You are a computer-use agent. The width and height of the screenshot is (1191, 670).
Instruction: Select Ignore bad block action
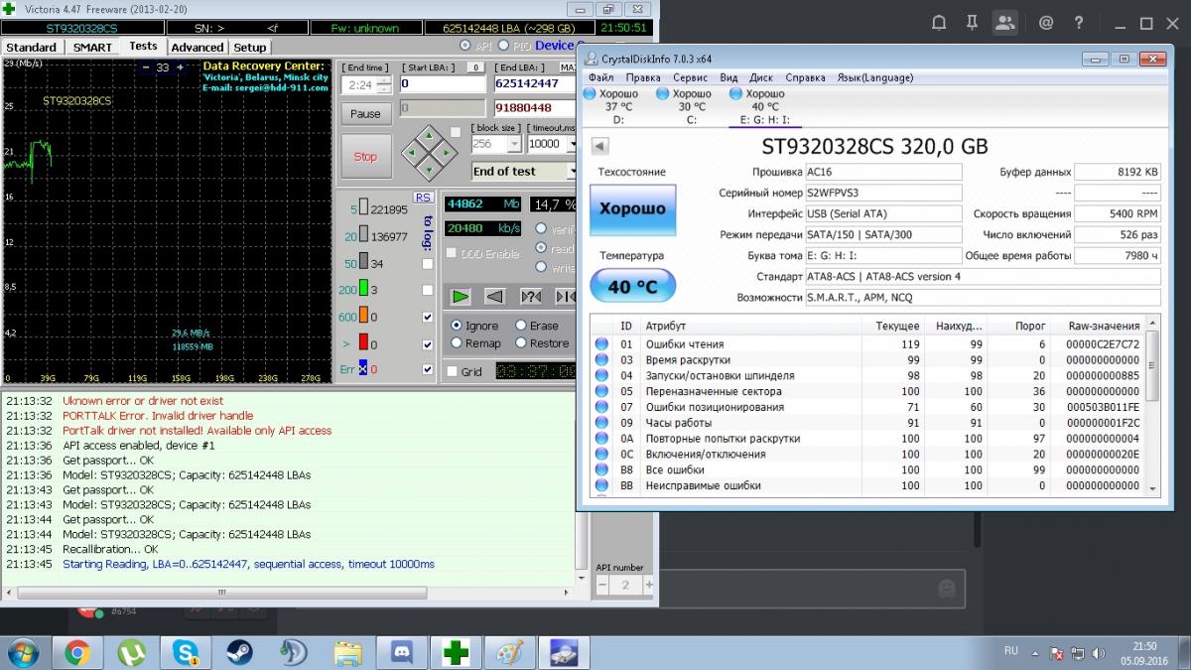[x=457, y=326]
